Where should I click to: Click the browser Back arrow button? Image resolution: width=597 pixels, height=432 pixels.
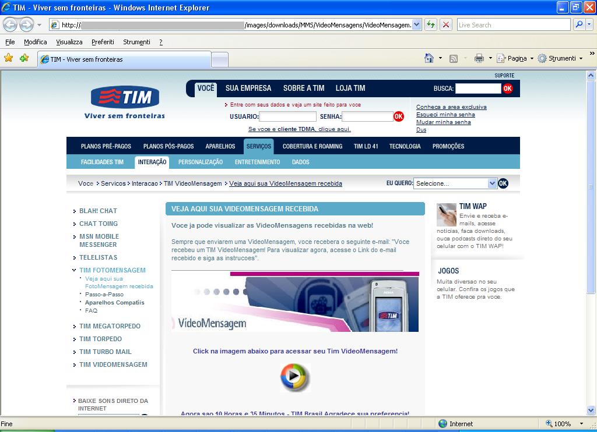pos(10,24)
